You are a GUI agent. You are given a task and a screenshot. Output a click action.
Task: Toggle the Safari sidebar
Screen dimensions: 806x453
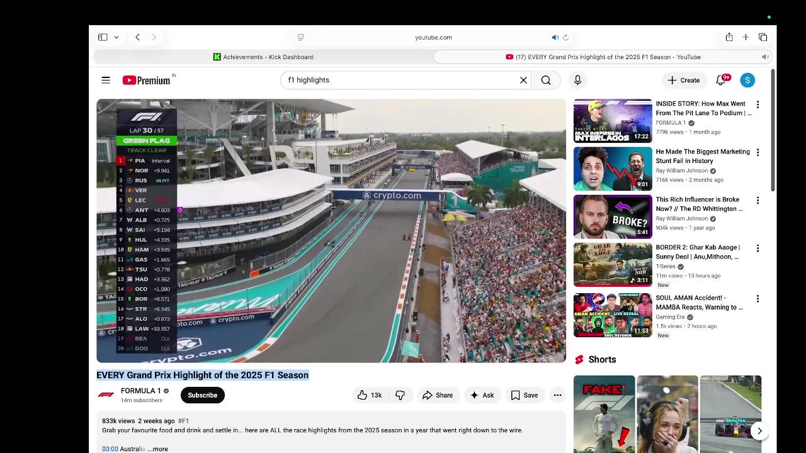(103, 37)
